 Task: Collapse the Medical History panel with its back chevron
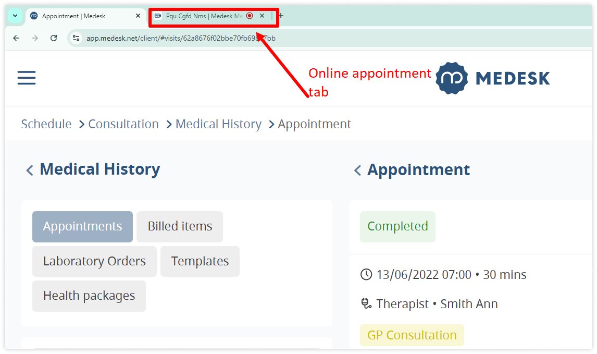tap(30, 169)
